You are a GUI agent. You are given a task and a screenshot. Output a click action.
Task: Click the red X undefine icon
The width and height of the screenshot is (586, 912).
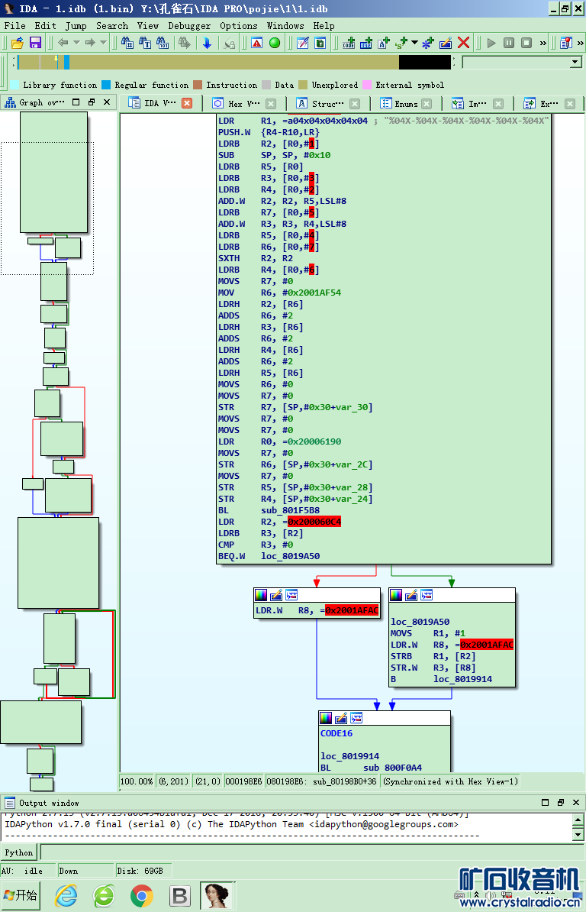(463, 43)
